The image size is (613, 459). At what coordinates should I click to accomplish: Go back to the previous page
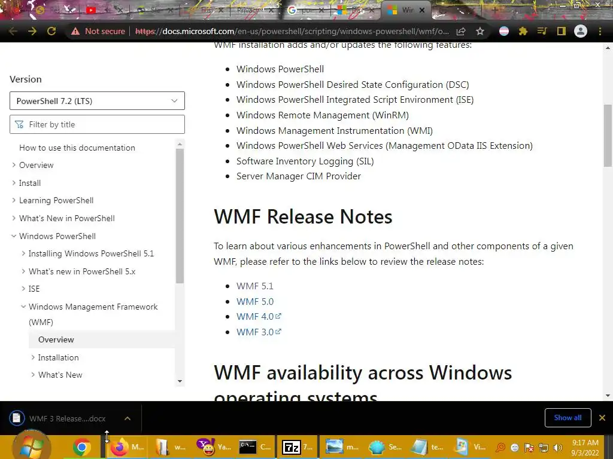tap(13, 31)
